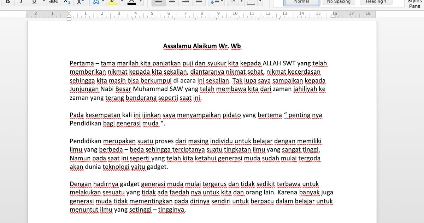Apply the No Spacing style
This screenshot has width=424, height=223.
click(338, 2)
